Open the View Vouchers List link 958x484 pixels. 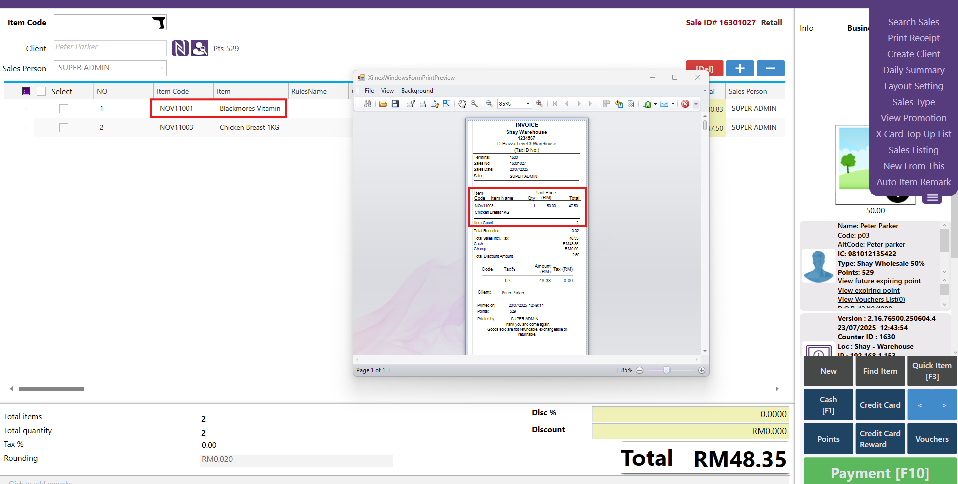click(x=871, y=299)
